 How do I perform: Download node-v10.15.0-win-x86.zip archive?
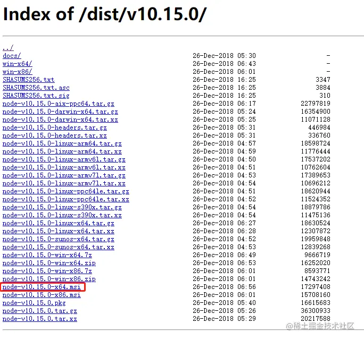49,279
